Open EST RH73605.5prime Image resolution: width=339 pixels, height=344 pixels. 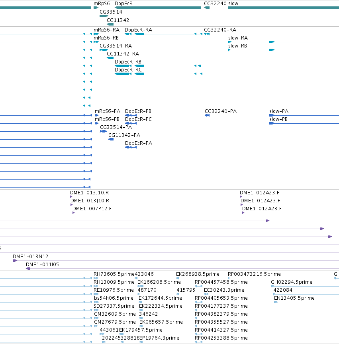click(x=114, y=274)
